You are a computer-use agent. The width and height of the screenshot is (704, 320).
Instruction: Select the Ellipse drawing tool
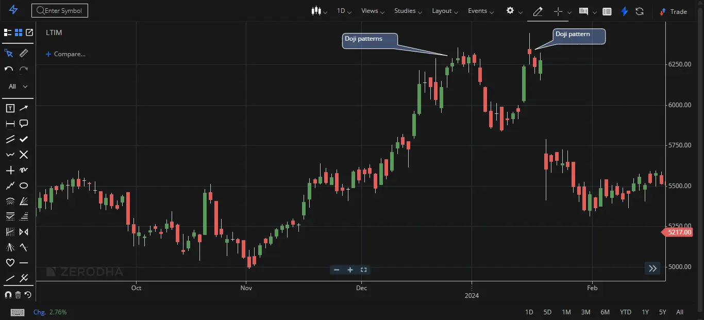click(24, 186)
